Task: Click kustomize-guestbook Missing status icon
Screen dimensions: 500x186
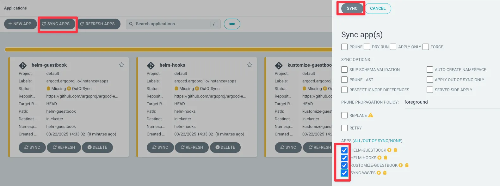Action: coord(304,89)
